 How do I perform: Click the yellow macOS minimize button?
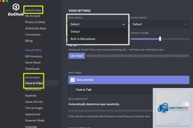(x=4, y=1)
